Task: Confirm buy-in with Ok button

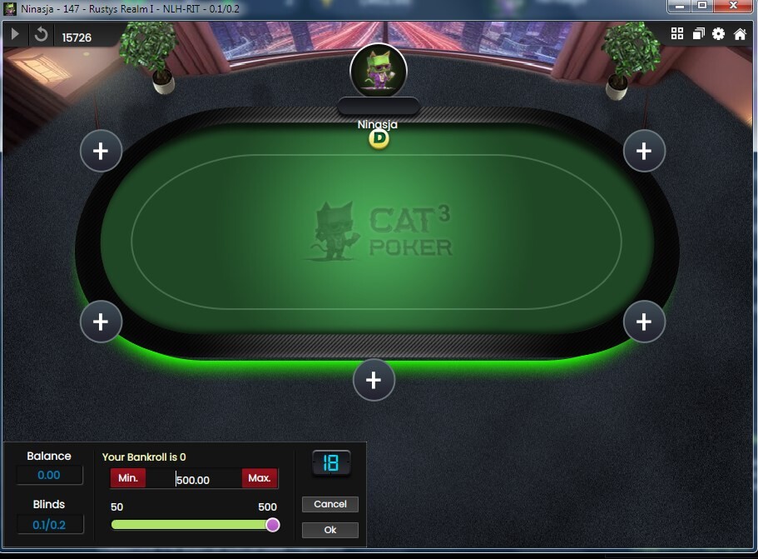Action: pyautogui.click(x=330, y=530)
